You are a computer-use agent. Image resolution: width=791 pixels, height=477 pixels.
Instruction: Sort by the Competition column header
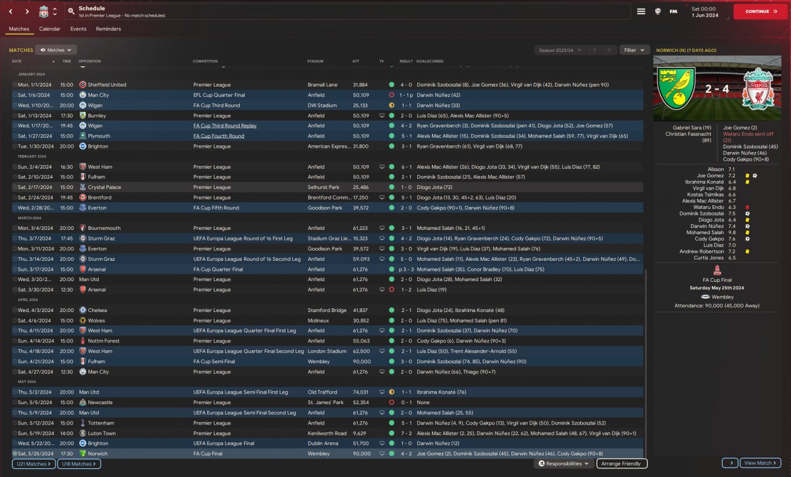[x=206, y=61]
